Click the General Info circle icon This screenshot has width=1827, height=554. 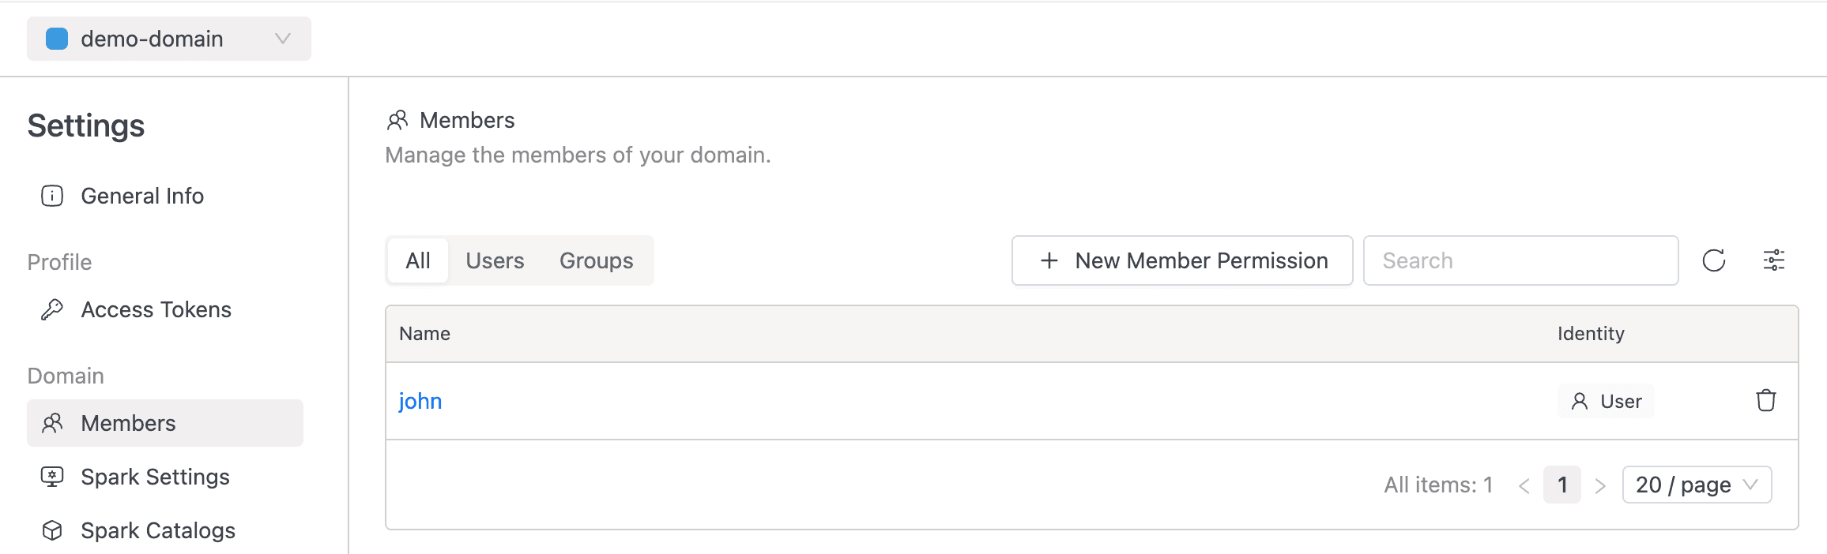tap(52, 196)
